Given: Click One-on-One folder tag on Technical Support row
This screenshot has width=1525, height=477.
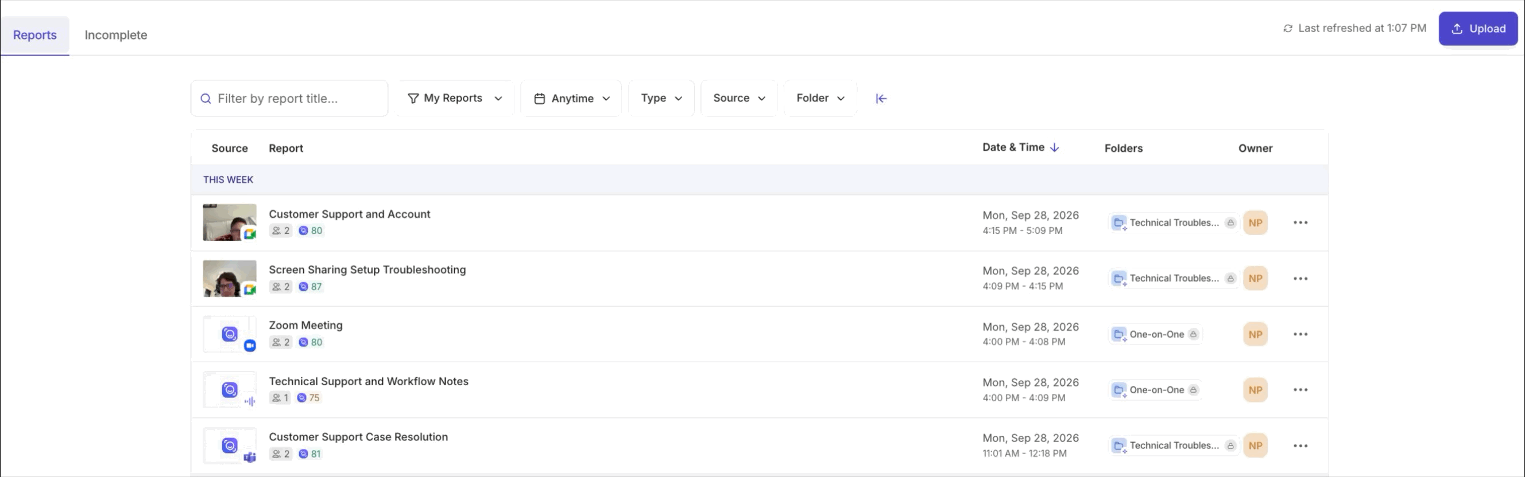Looking at the screenshot, I should click(1155, 390).
